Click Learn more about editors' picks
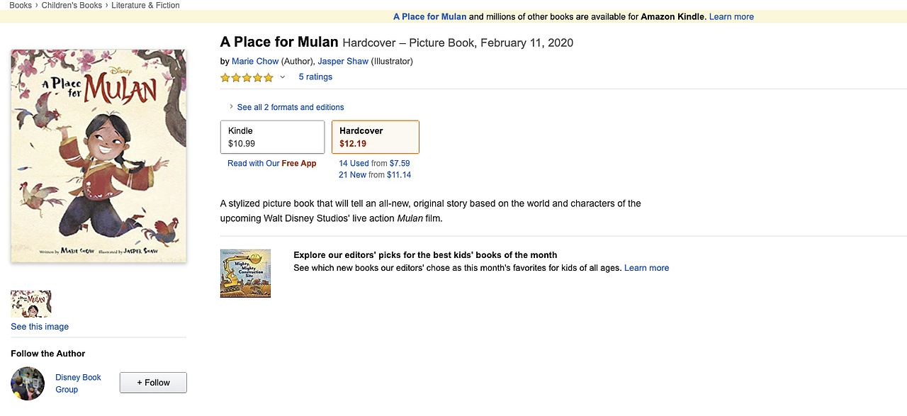 (646, 268)
